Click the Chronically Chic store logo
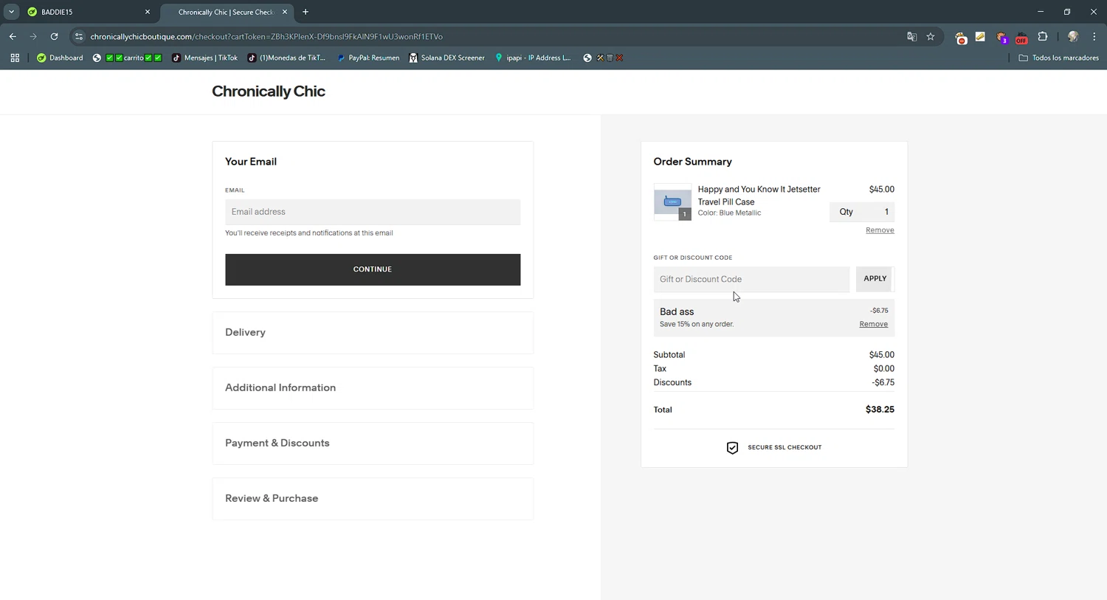The image size is (1107, 600). [269, 92]
